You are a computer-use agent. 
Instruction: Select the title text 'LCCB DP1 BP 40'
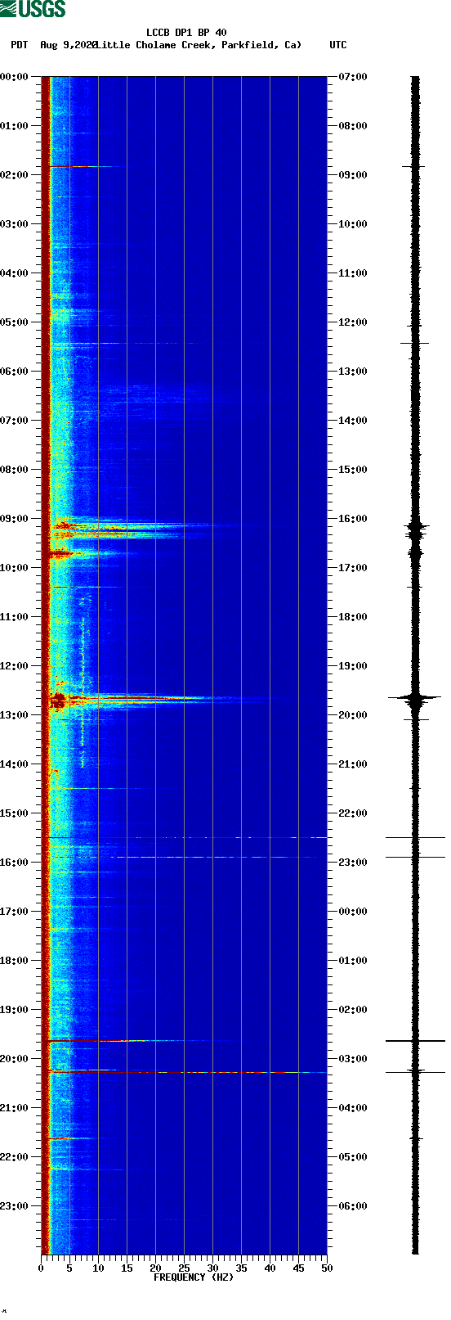tap(186, 33)
